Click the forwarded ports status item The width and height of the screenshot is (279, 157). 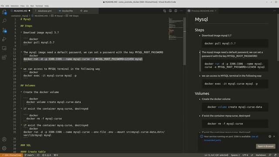click(x=56, y=155)
